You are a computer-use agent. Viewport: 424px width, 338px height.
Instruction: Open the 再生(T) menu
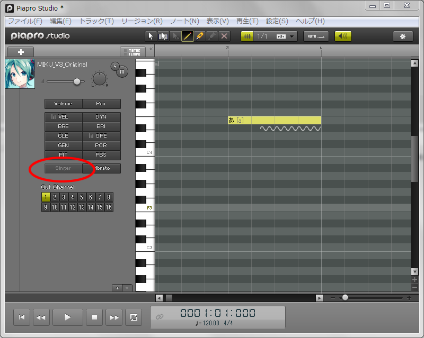247,21
